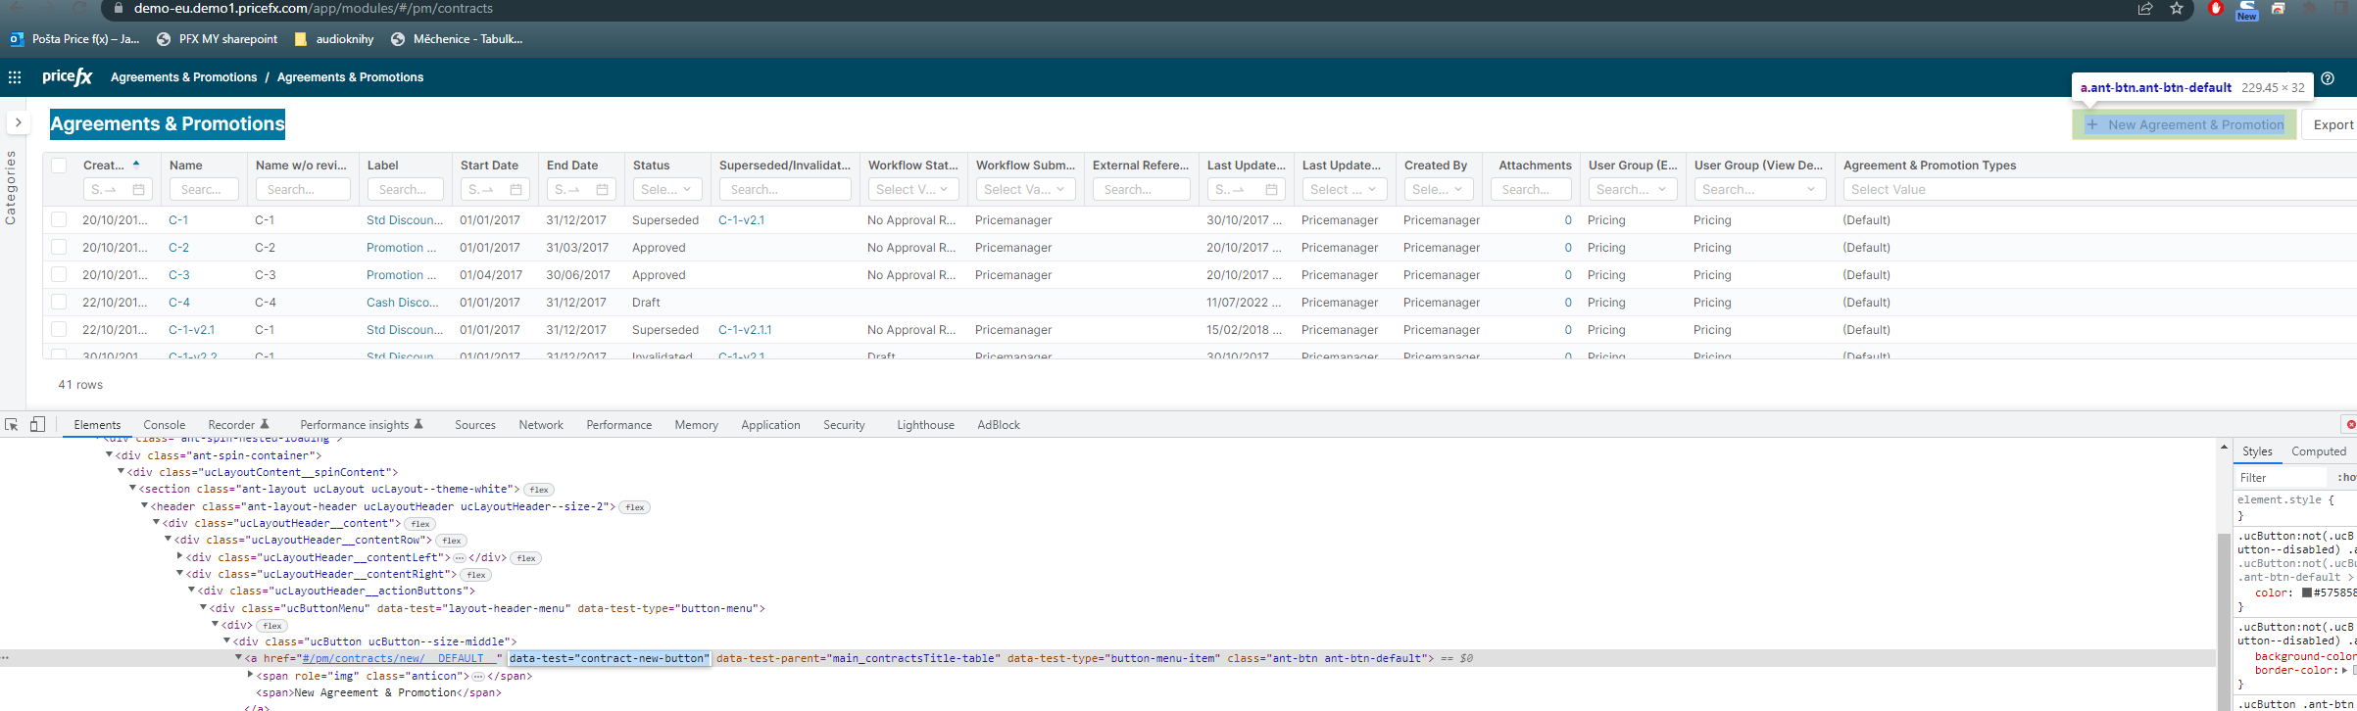Activate the DevTools inspect element picker
This screenshot has width=2357, height=711.
(x=12, y=424)
